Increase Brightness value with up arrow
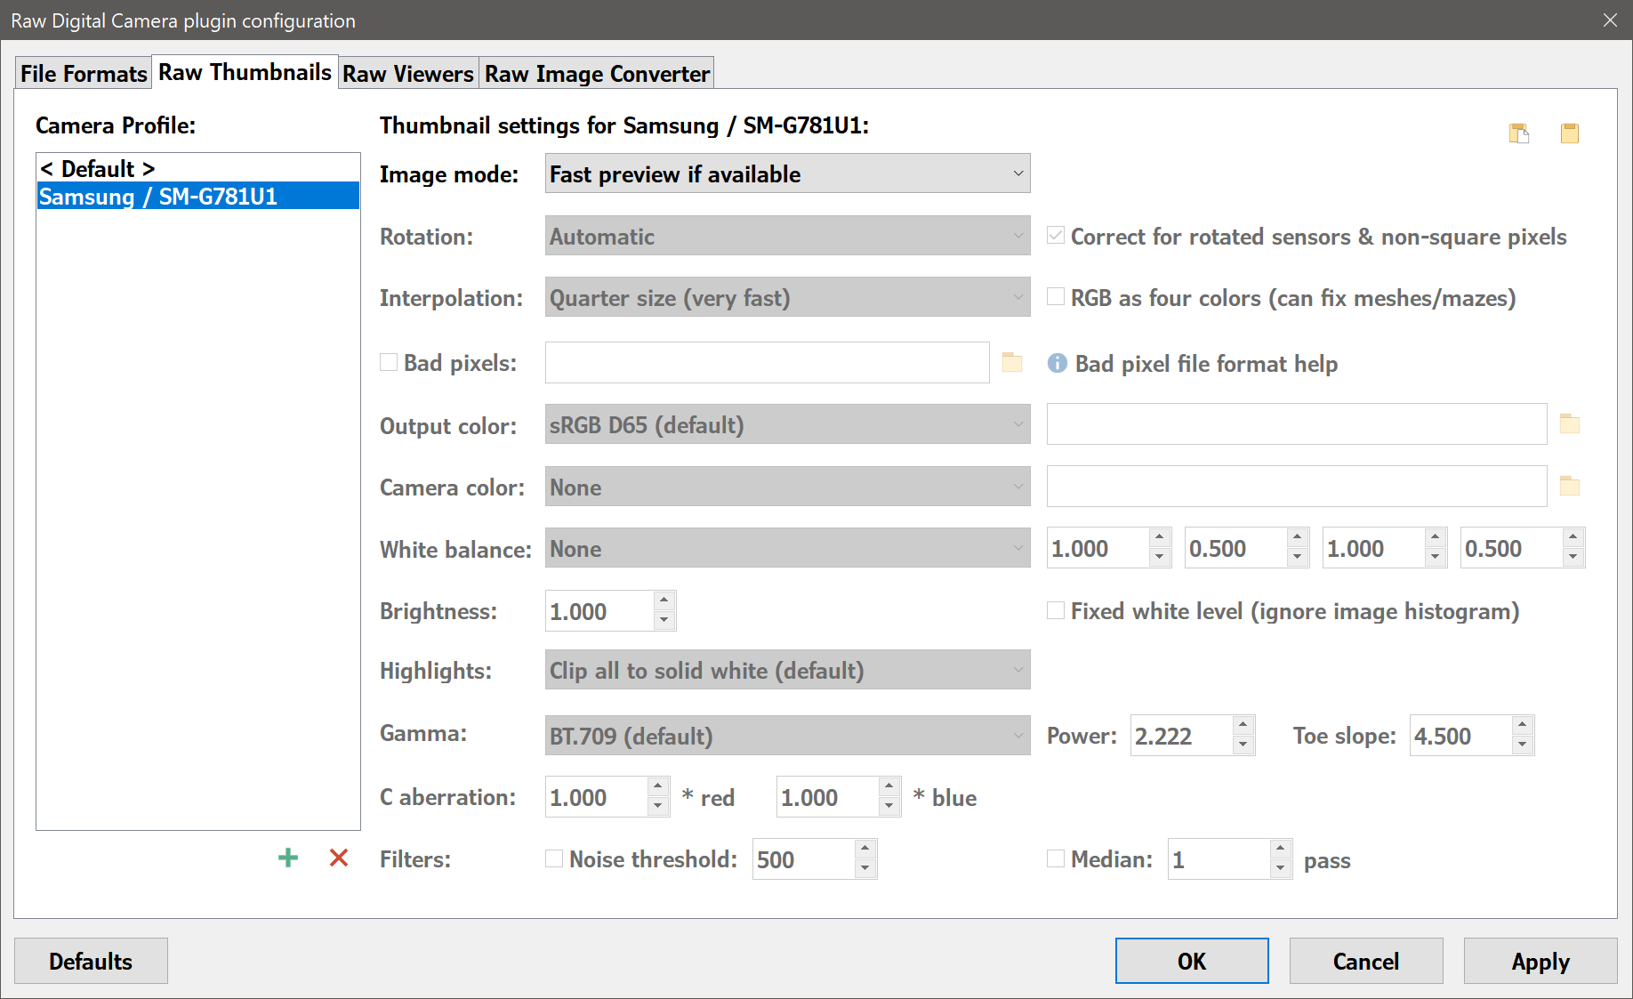The height and width of the screenshot is (999, 1633). [x=664, y=600]
